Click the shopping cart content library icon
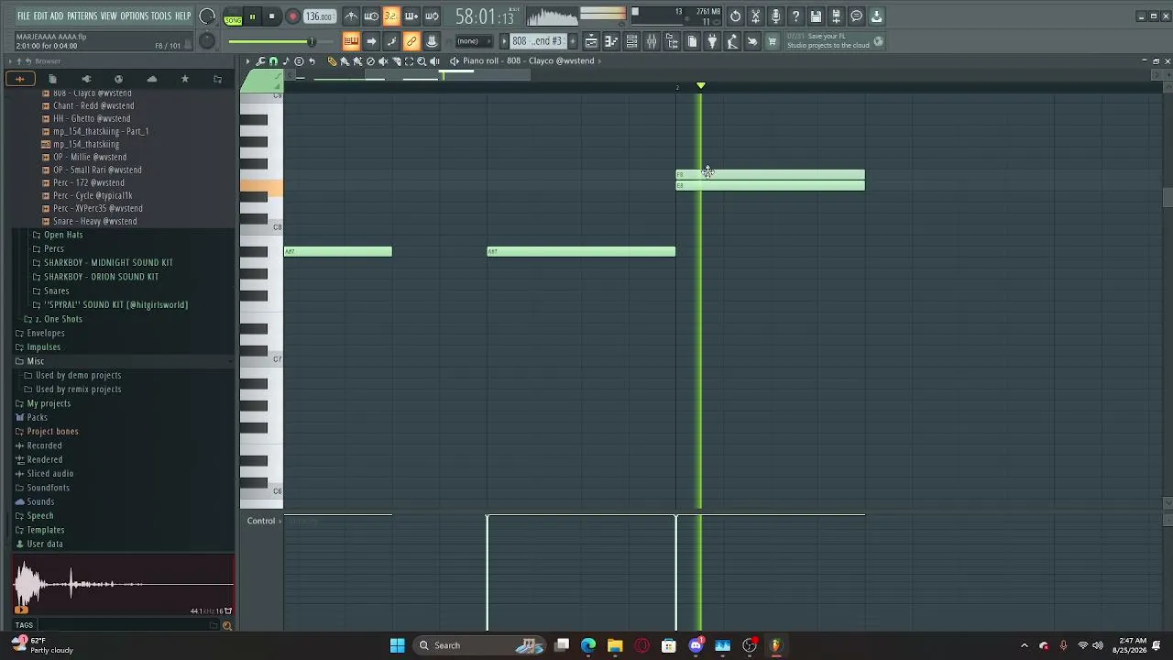1173x660 pixels. 773,41
